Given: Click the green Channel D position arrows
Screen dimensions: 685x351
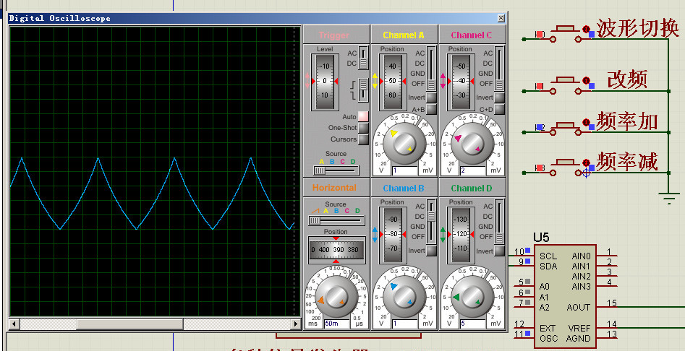Looking at the screenshot, I should pos(443,234).
